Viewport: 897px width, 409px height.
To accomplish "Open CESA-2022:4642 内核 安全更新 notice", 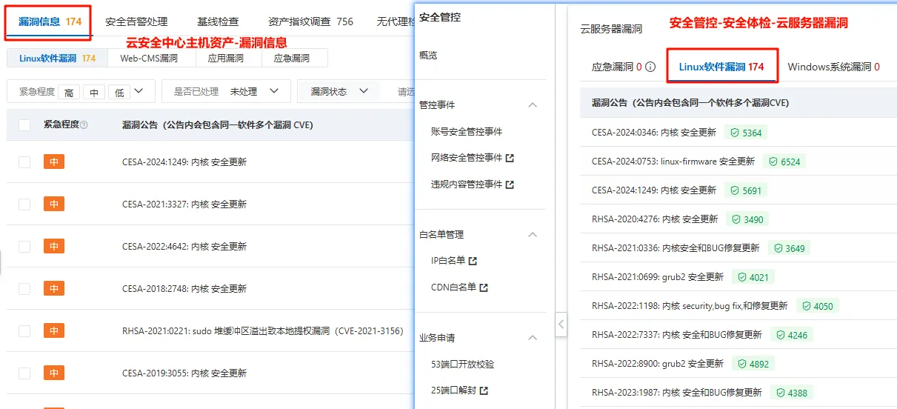I will click(184, 246).
